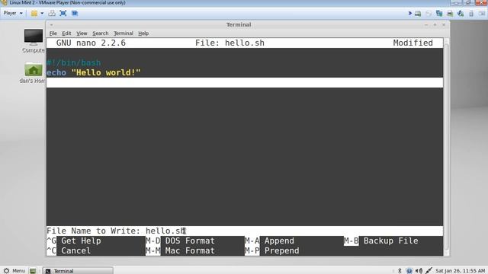Screen dimensions: 488x274
Task: Click the printer device icon in VMware
Action: click(450, 14)
